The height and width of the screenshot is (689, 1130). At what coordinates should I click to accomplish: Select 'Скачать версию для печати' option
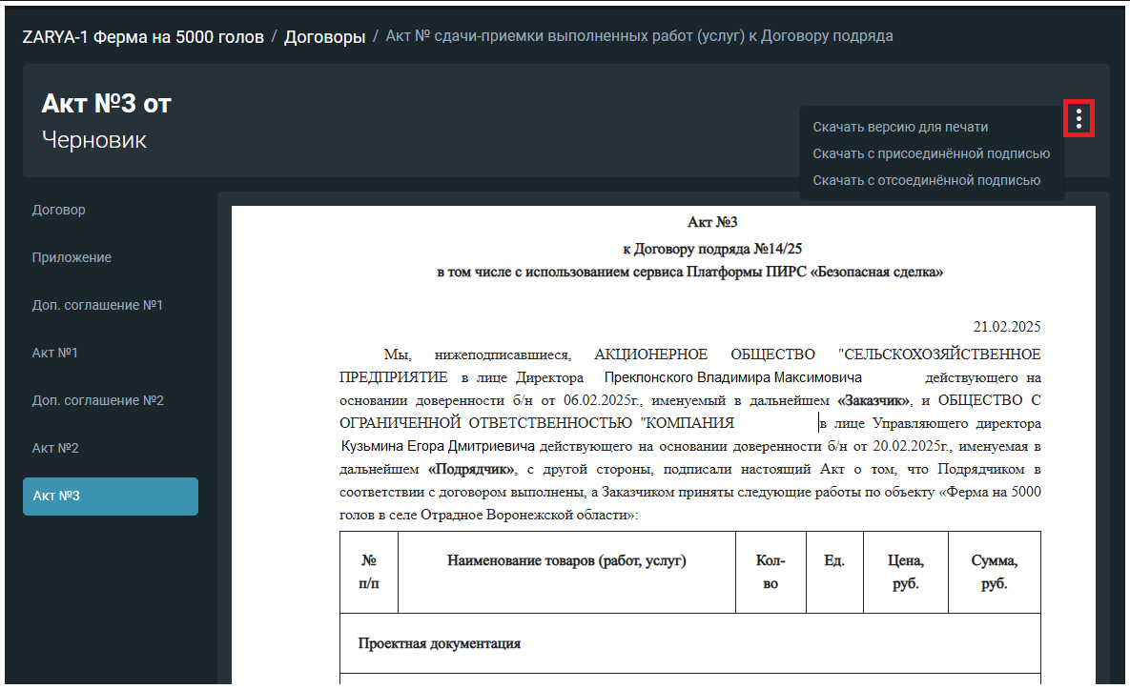[900, 127]
